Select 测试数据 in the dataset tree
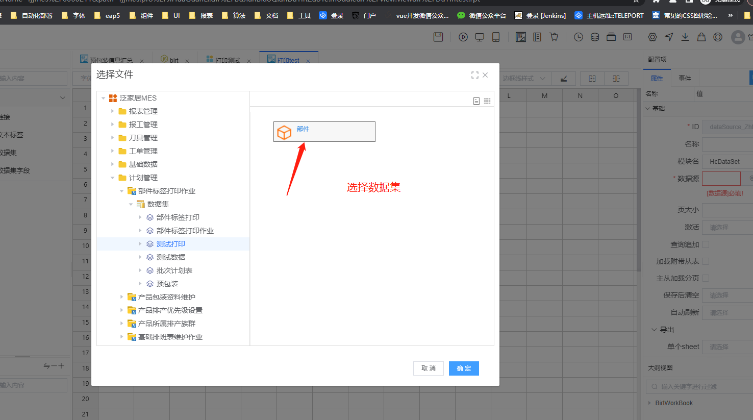The height and width of the screenshot is (420, 753). [170, 257]
